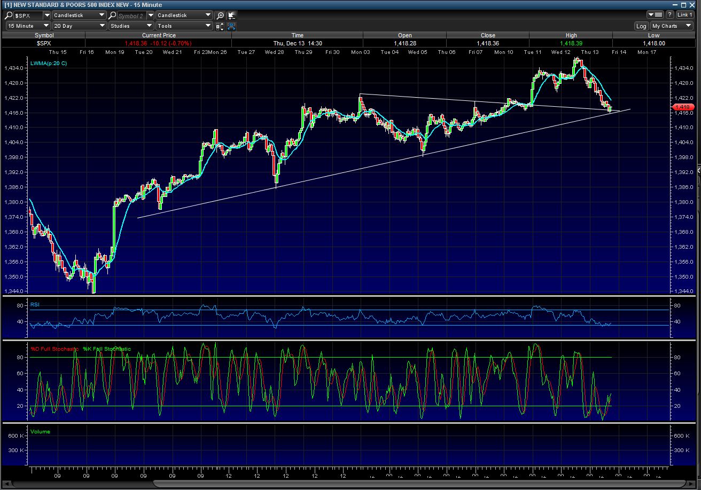Open the Studies menu
This screenshot has width=701, height=490.
point(131,26)
